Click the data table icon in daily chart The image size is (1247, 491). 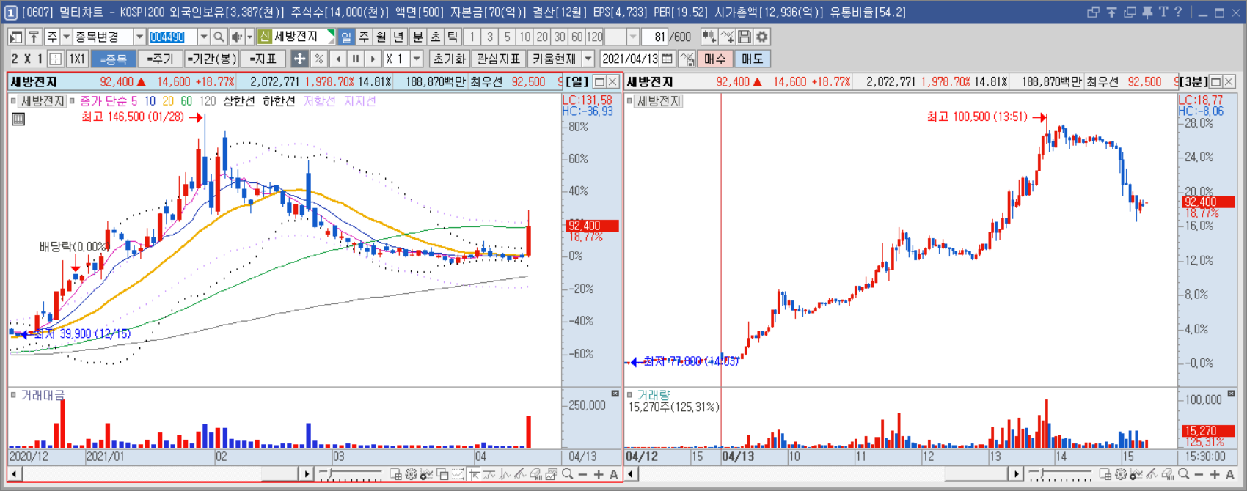pos(18,119)
